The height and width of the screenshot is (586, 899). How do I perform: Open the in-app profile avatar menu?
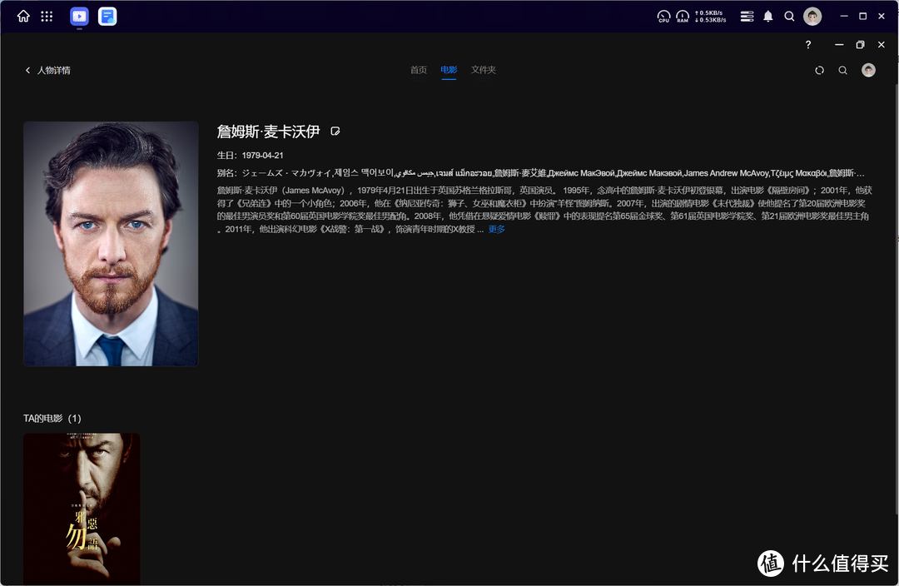coord(868,71)
